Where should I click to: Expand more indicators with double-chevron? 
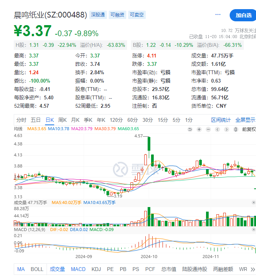(x=253, y=269)
